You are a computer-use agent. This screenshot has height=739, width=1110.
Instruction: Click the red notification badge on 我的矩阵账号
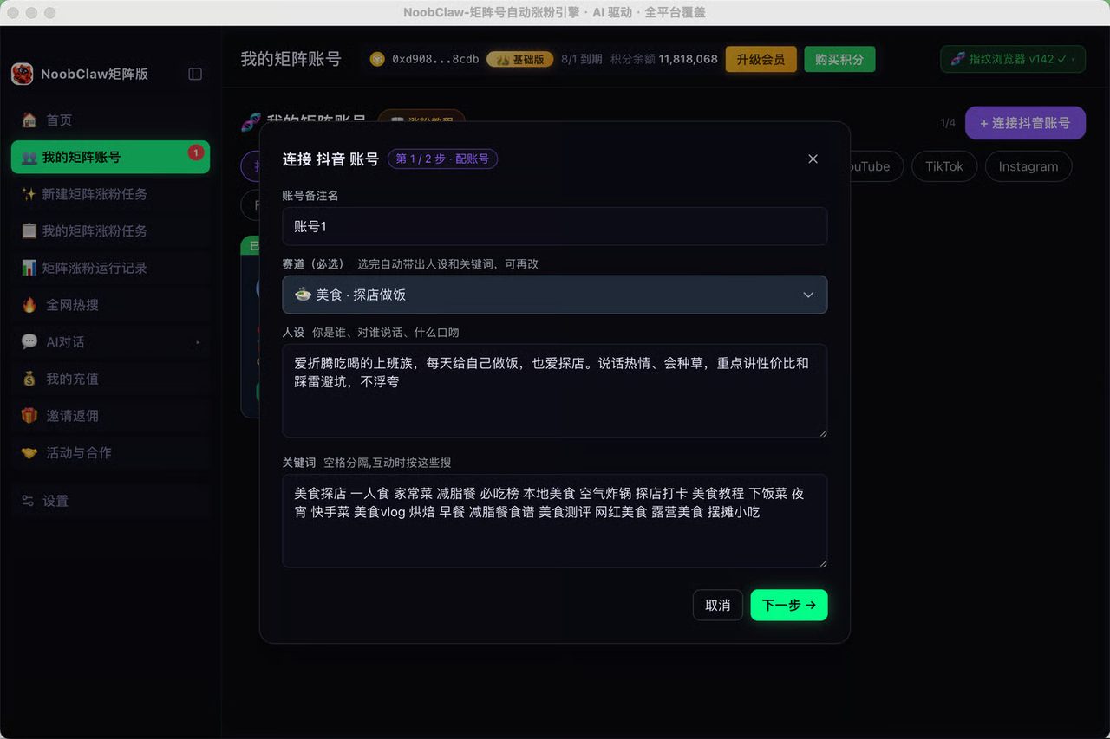195,152
